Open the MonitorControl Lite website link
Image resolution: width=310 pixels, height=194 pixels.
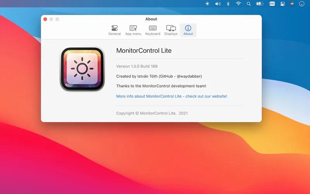tap(172, 96)
